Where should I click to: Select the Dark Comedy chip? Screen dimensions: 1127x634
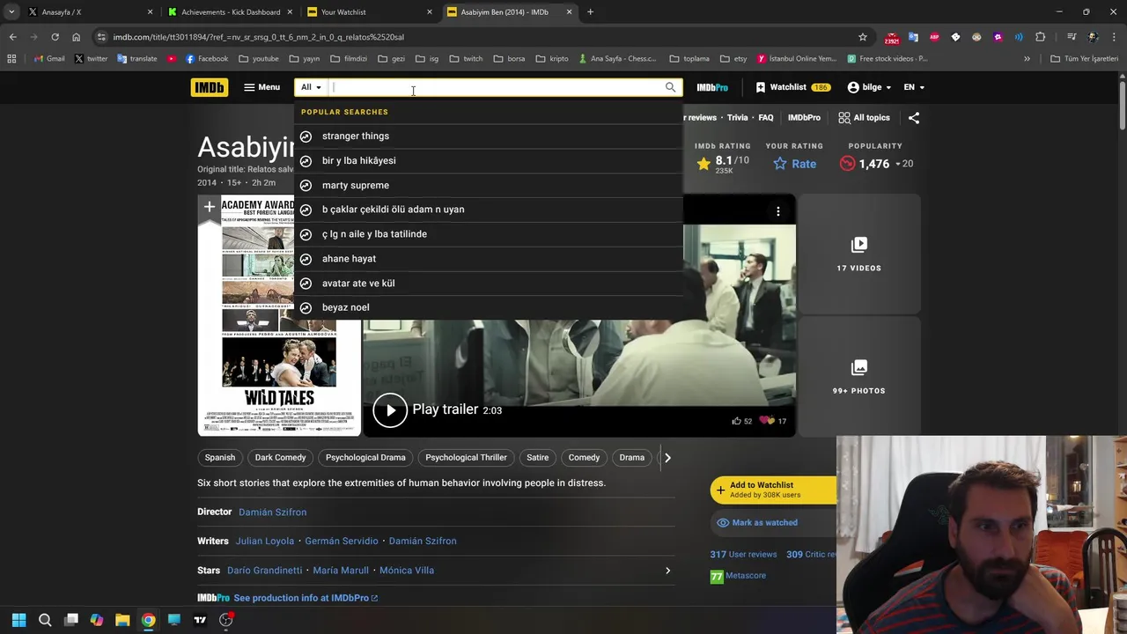(x=280, y=457)
